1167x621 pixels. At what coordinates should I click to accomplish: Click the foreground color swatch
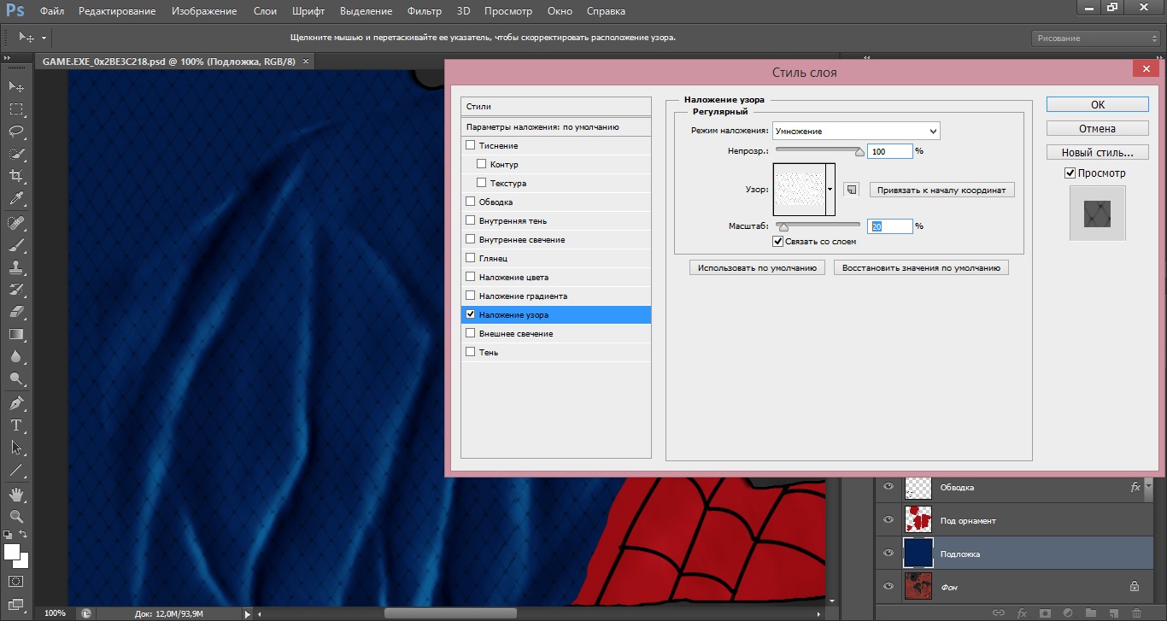[x=12, y=552]
